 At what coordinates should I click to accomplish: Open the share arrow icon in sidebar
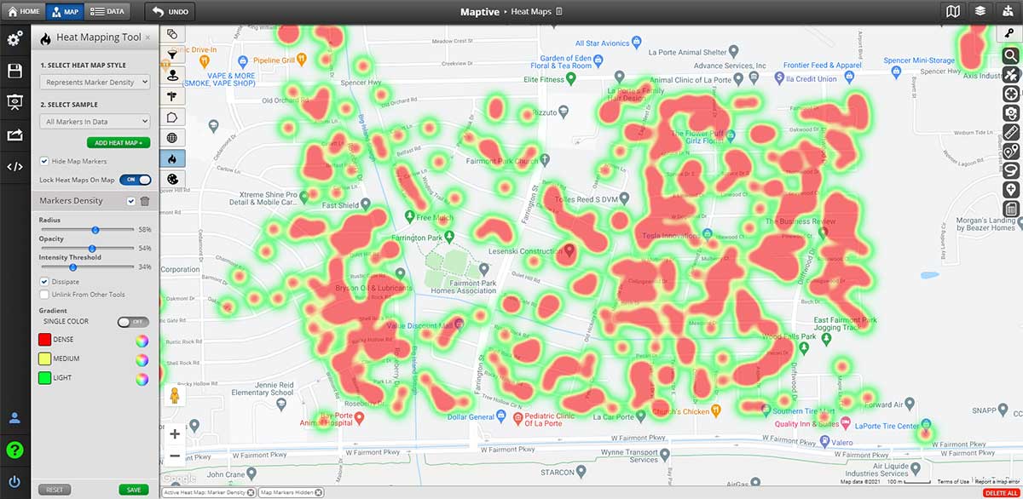14,135
